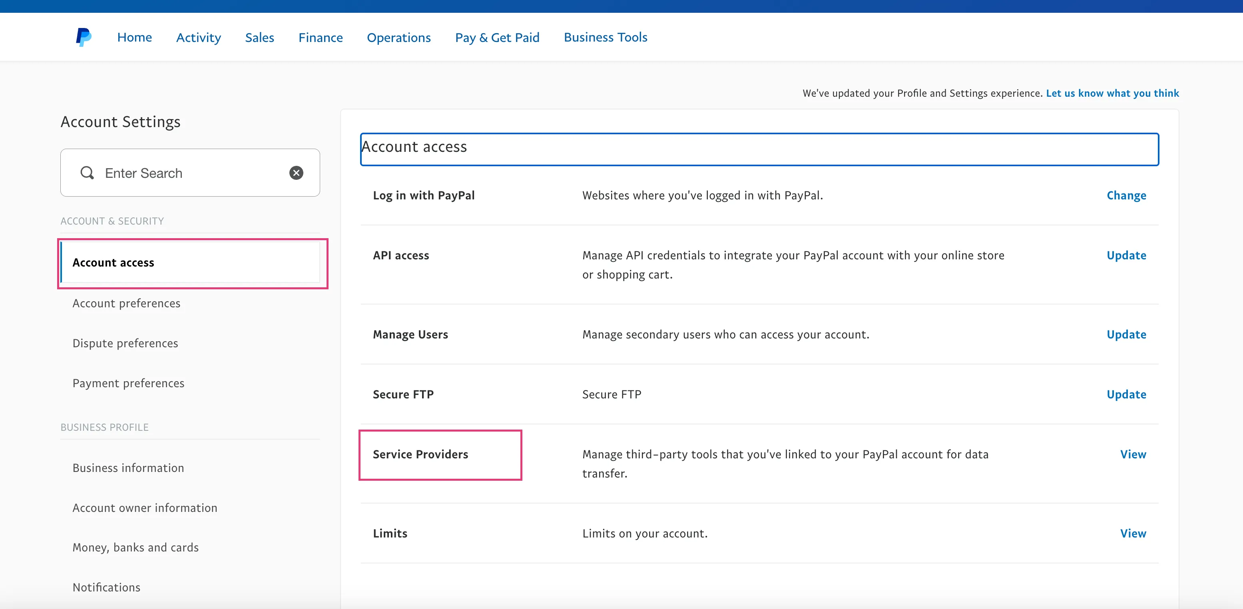The image size is (1243, 609).
Task: Open Let us know what you think link
Action: 1112,93
